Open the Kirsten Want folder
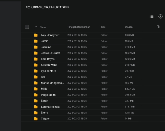165x131 pixels. [49, 65]
